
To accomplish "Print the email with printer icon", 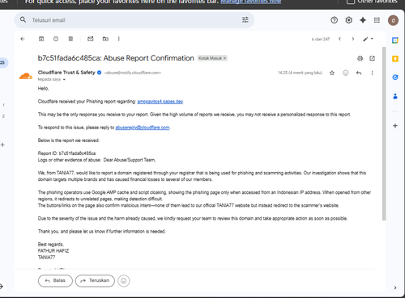I will coord(360,58).
